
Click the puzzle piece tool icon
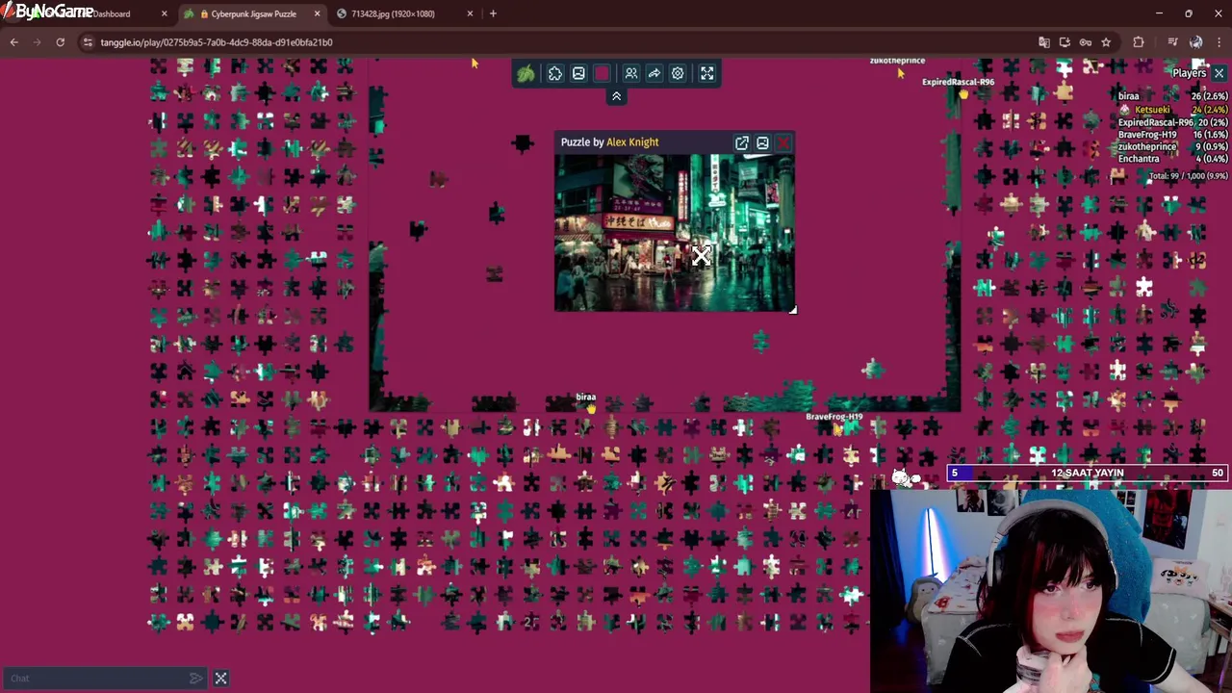click(555, 73)
